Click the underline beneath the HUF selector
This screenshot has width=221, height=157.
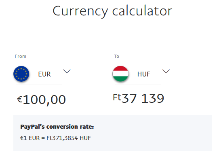tap(138, 85)
